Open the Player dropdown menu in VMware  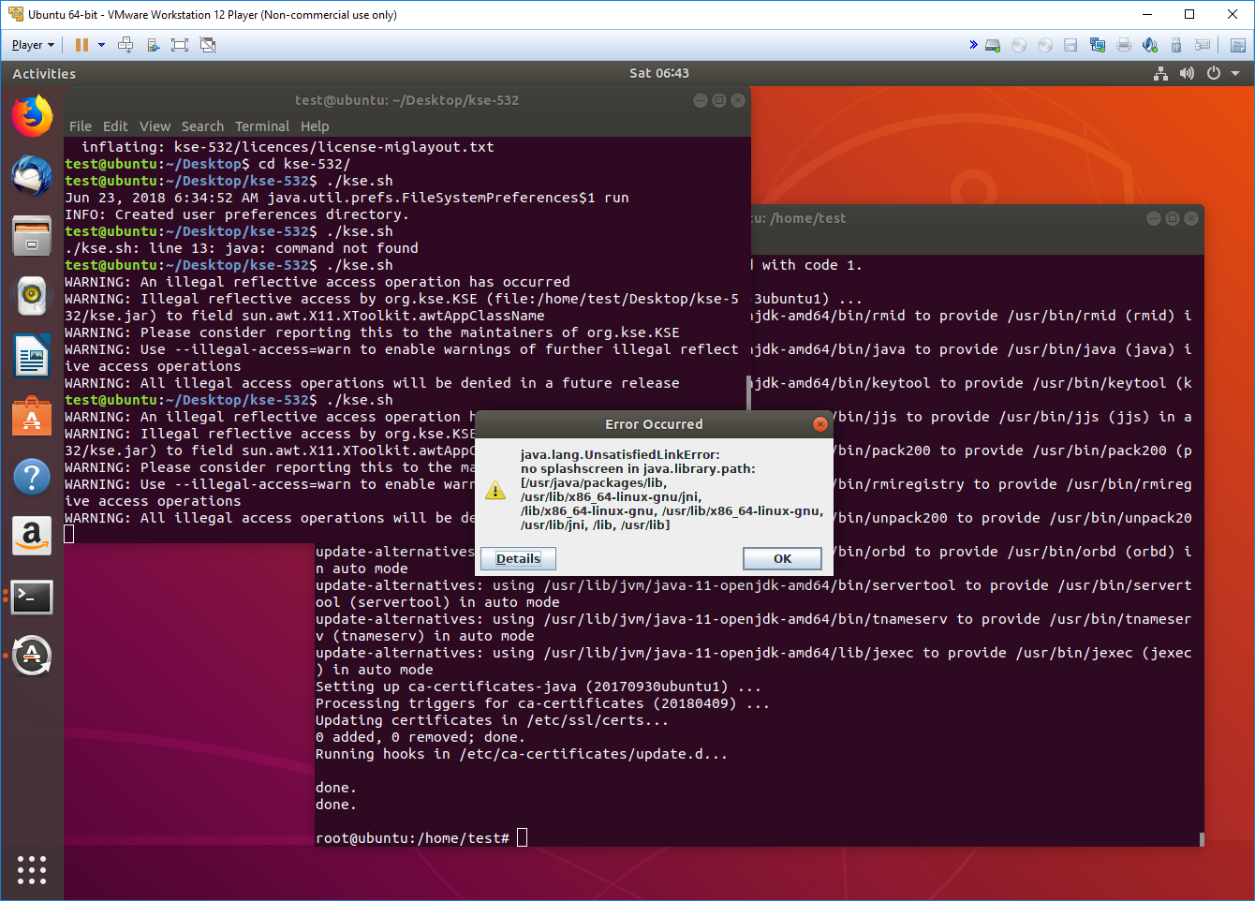point(33,45)
